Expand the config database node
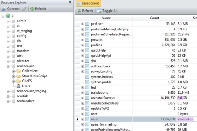This screenshot has width=197, height=131. pos(8,36)
